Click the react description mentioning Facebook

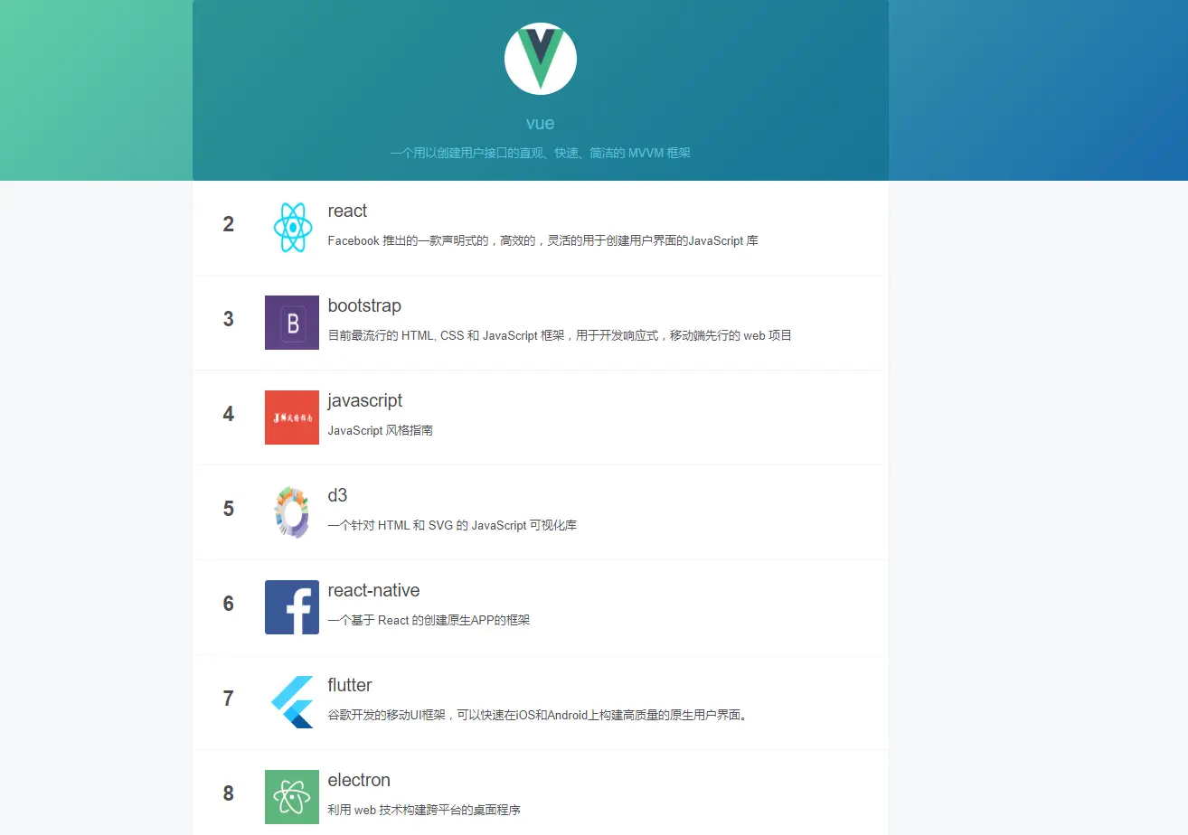coord(542,241)
